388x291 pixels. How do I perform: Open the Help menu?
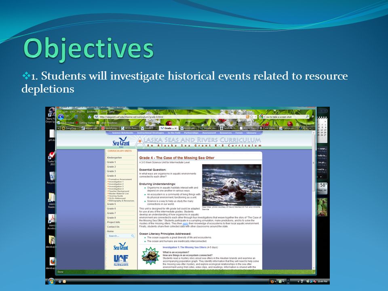[112, 112]
